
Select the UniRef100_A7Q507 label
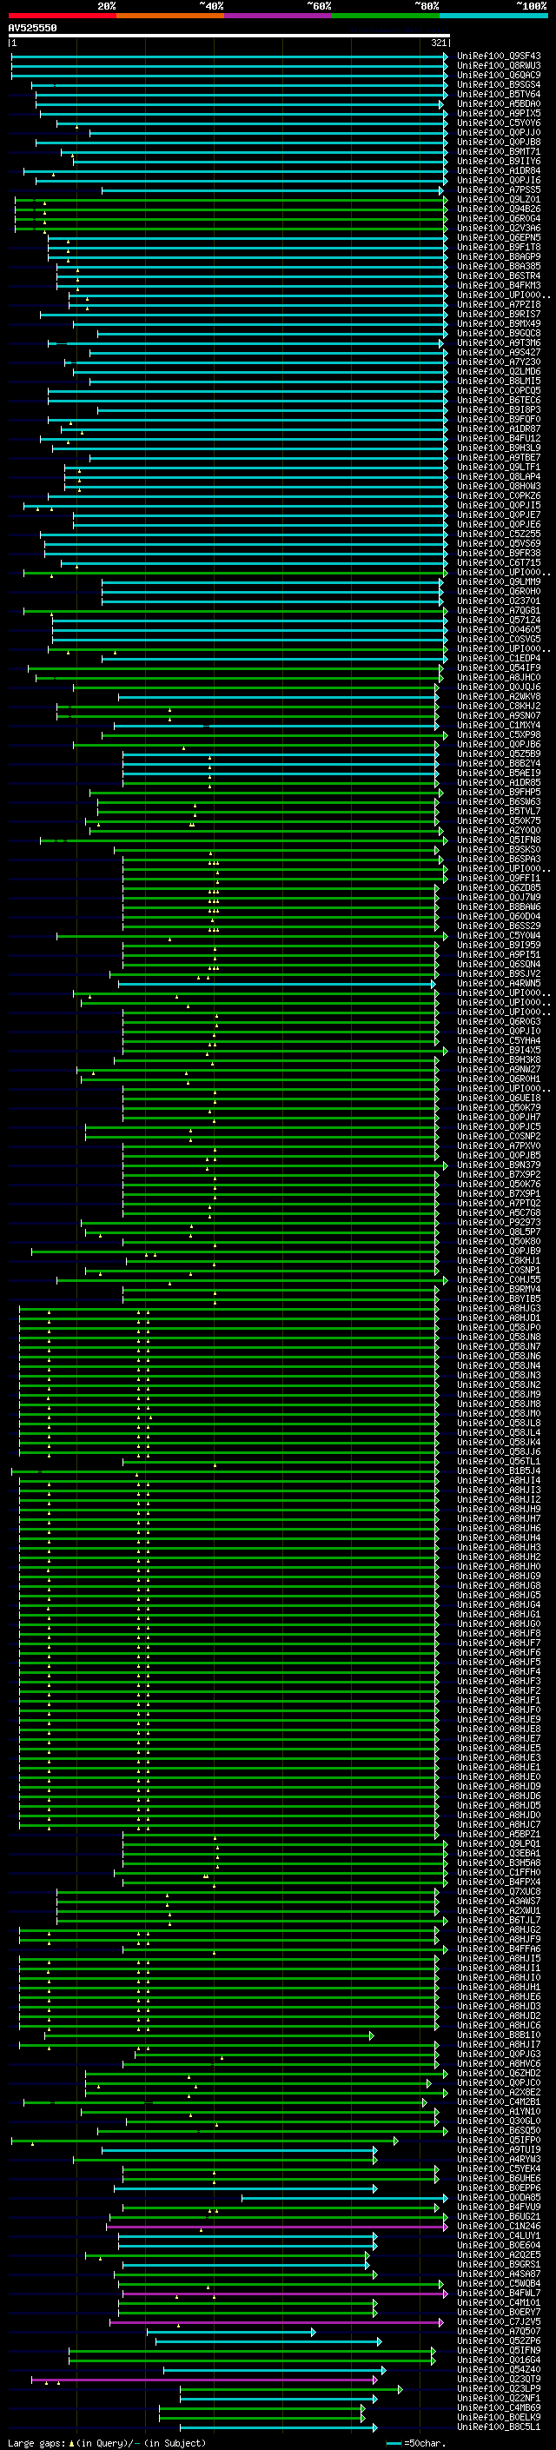[499, 2332]
